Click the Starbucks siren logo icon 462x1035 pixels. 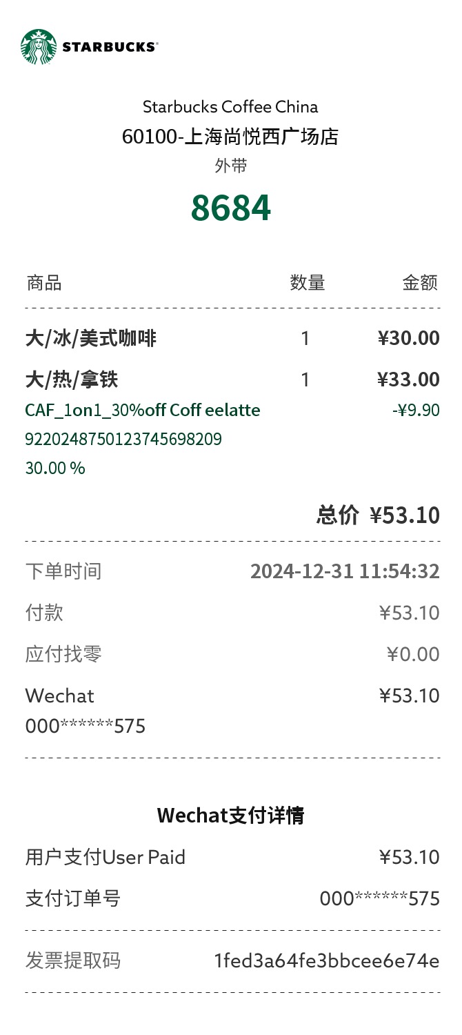(x=39, y=47)
